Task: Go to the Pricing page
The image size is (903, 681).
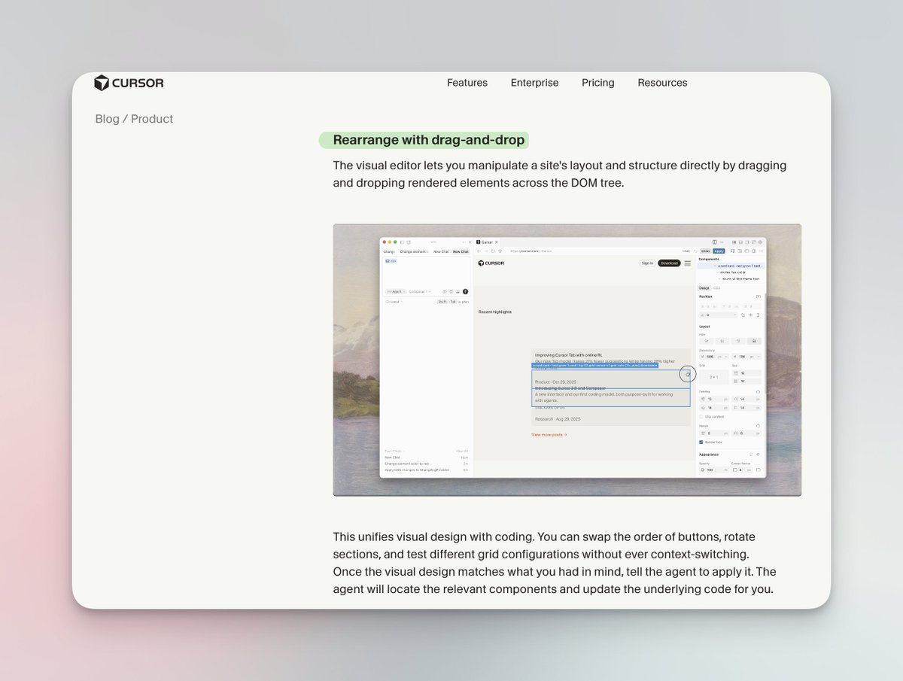Action: [598, 83]
